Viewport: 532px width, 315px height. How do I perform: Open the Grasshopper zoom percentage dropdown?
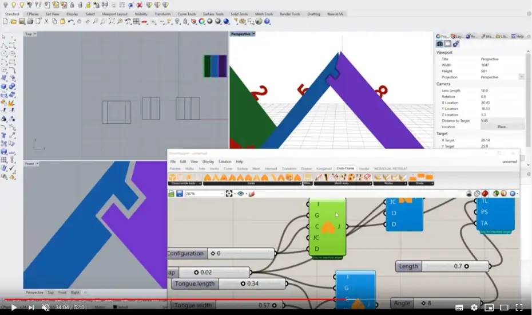pos(222,194)
